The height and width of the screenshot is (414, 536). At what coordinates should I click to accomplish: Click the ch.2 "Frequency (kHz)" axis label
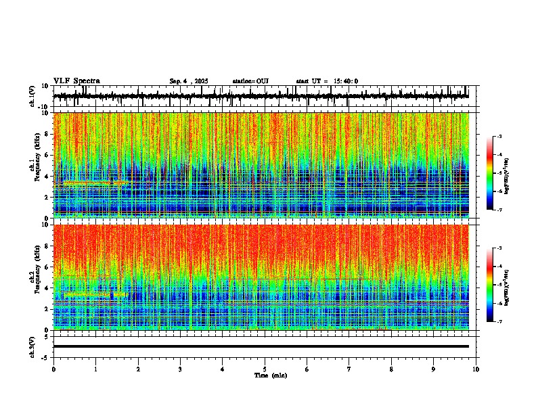37,269
